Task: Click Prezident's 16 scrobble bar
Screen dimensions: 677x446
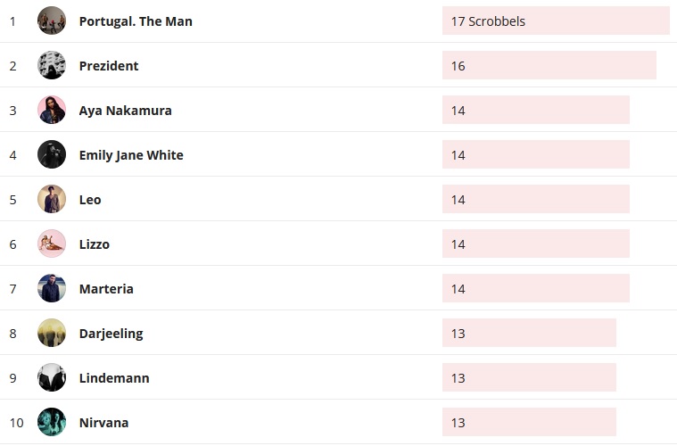Action: point(549,65)
